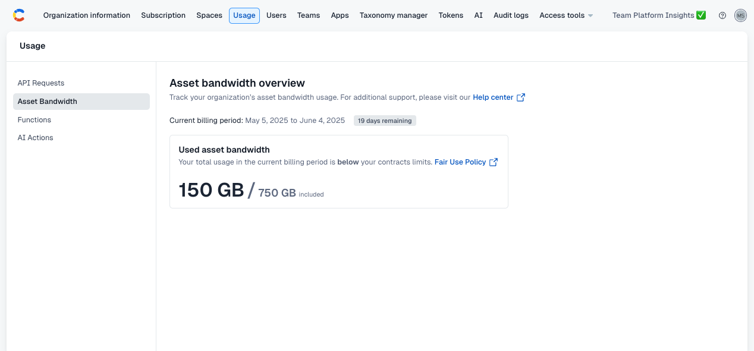Click the Asset bandwidth overview heading
Screen dimensions: 754x351
coord(237,83)
